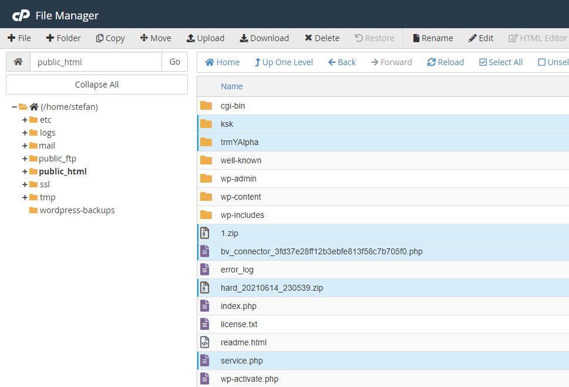Click the Rename file icon

pyautogui.click(x=416, y=38)
